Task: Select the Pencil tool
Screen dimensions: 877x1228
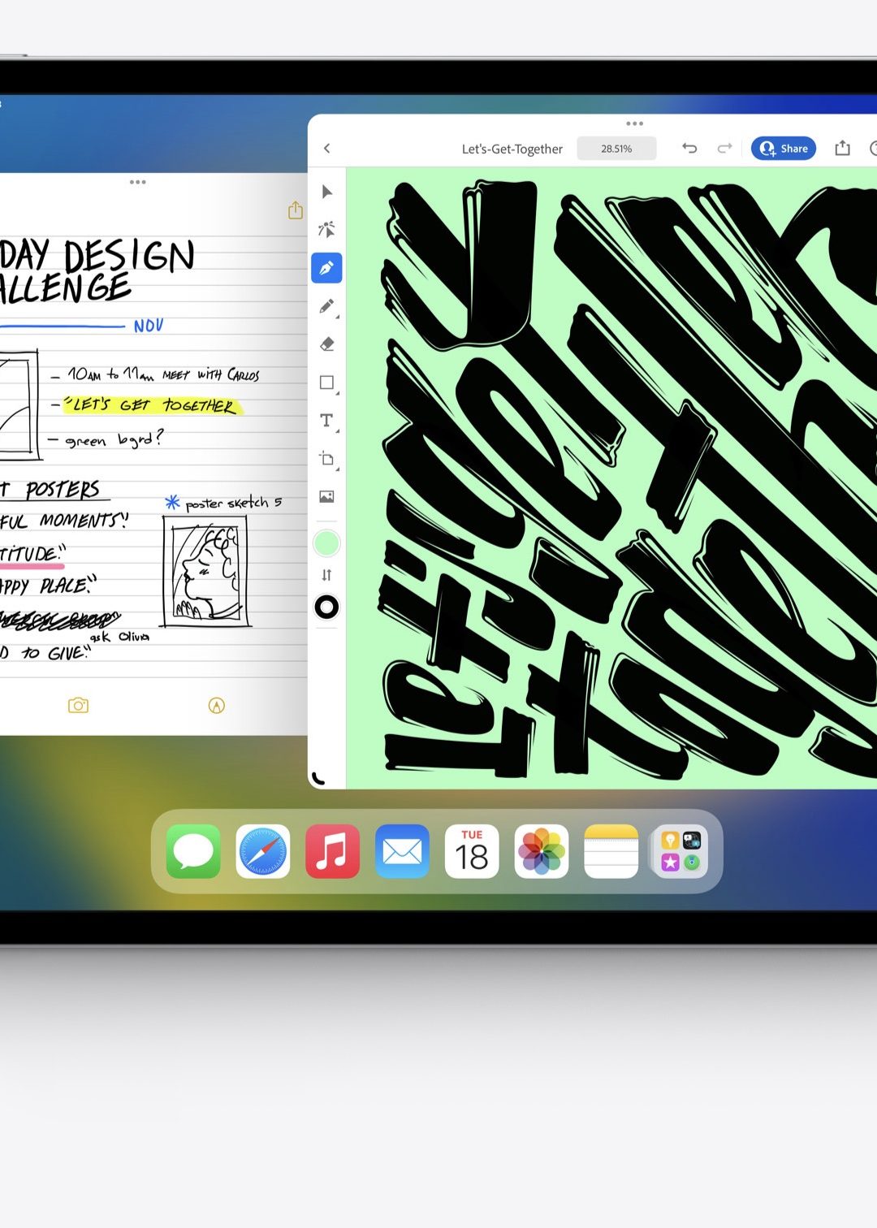Action: click(x=326, y=305)
